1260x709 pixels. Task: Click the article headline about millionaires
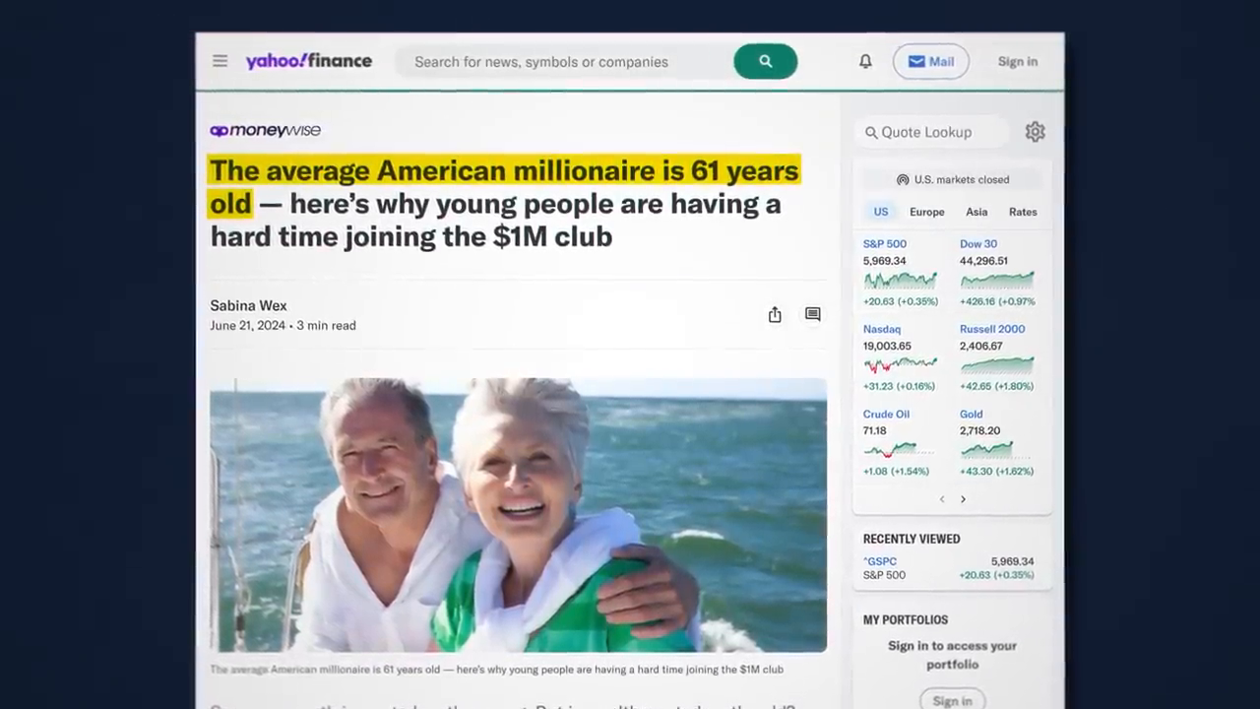pos(504,203)
